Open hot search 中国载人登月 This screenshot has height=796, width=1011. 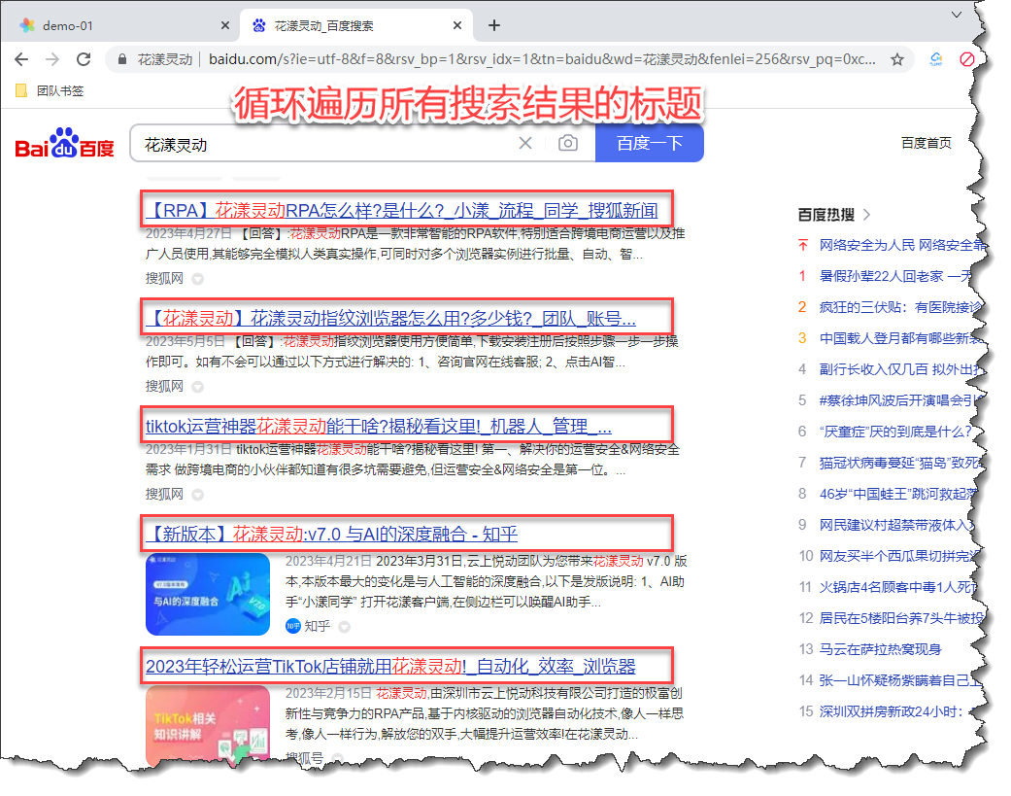coord(900,338)
